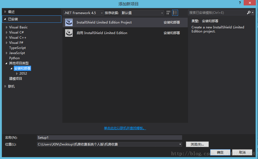Click the 单击此处以联机并查找模板 link

coord(125,128)
